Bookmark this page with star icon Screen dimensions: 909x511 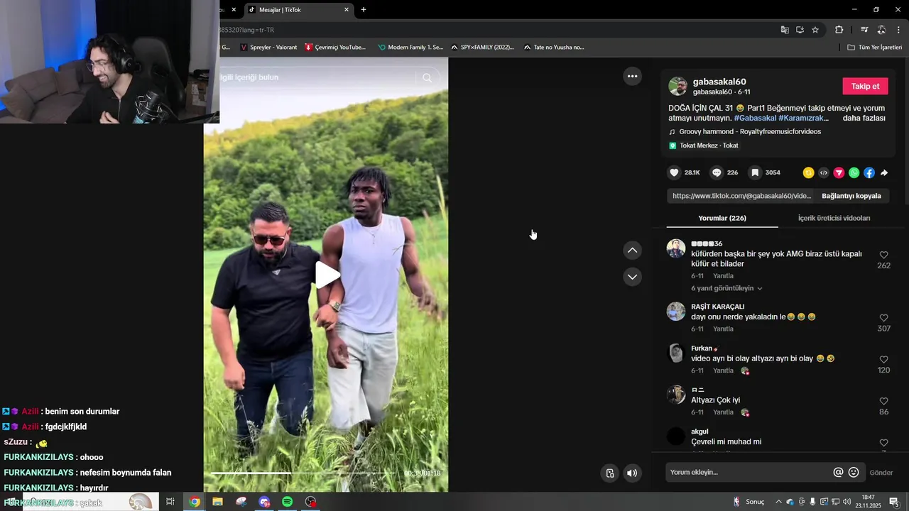[815, 30]
